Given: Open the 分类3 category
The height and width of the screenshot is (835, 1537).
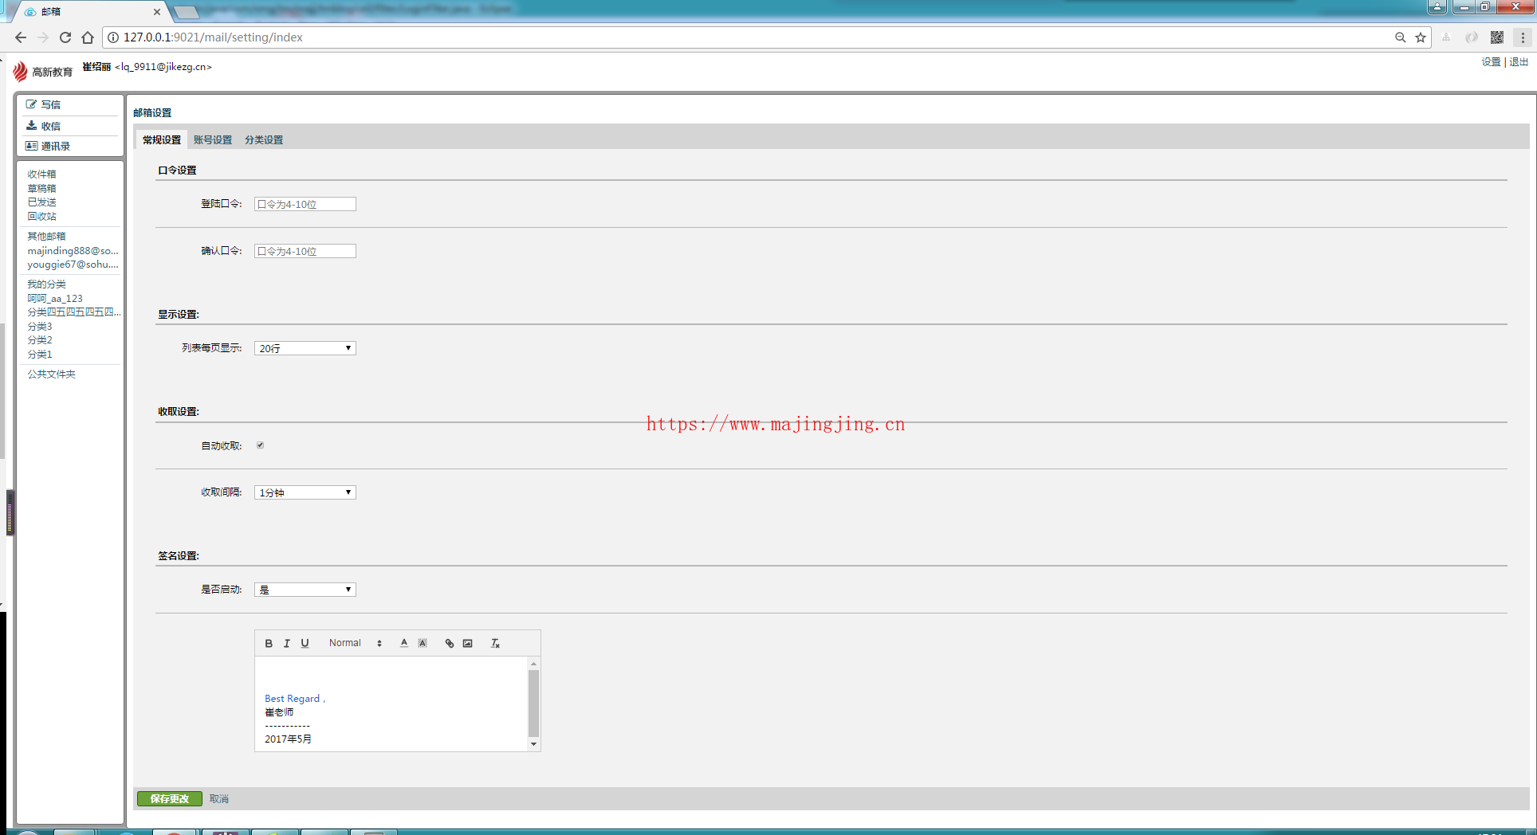Looking at the screenshot, I should coord(40,326).
